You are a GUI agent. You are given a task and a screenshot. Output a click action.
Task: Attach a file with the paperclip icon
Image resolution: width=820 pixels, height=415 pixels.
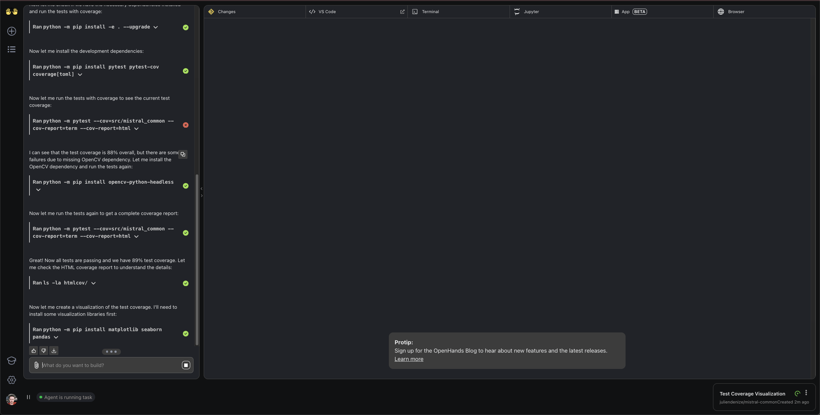[x=36, y=365]
